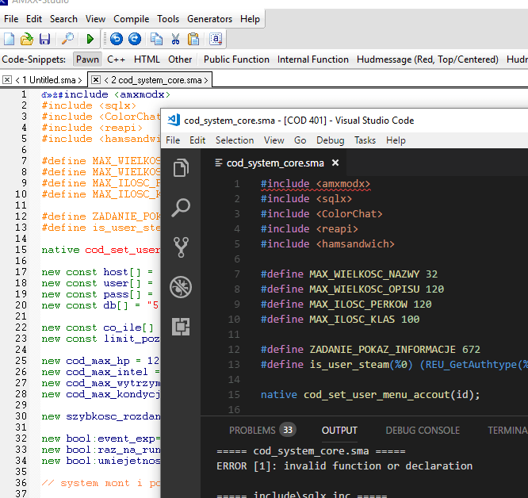
Task: Insert the Public Function snippet
Action: click(236, 59)
